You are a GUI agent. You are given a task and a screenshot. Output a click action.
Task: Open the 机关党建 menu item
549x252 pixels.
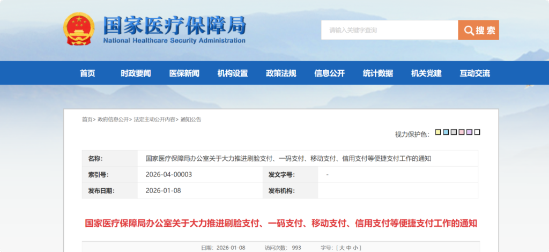pyautogui.click(x=426, y=73)
